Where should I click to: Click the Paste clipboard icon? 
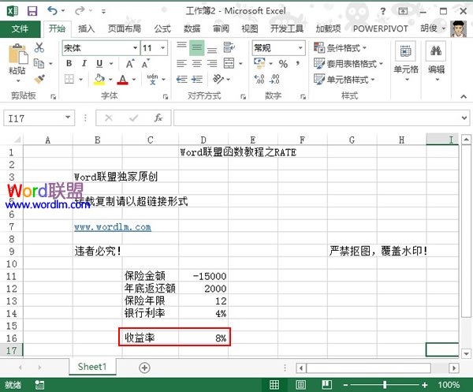(18, 55)
